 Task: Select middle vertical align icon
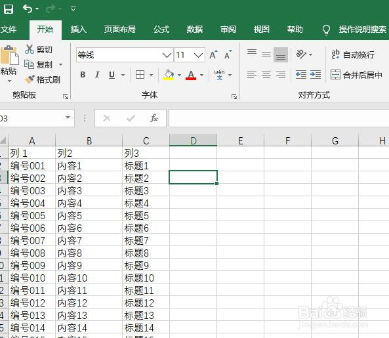pyautogui.click(x=266, y=54)
